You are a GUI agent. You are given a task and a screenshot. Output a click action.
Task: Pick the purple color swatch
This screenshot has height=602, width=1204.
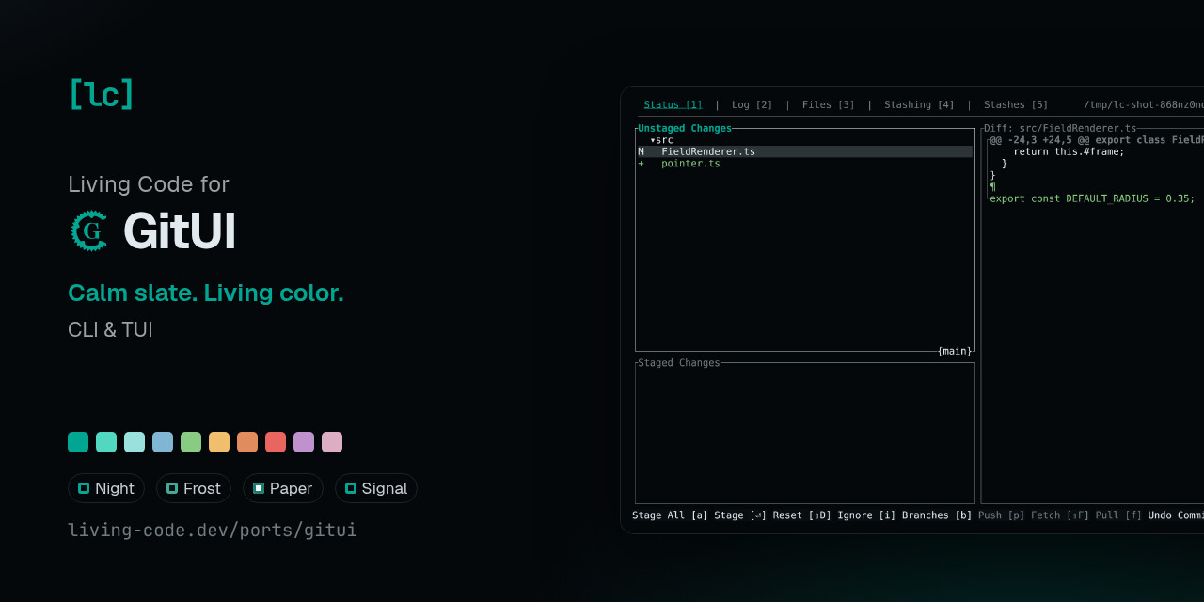[304, 442]
